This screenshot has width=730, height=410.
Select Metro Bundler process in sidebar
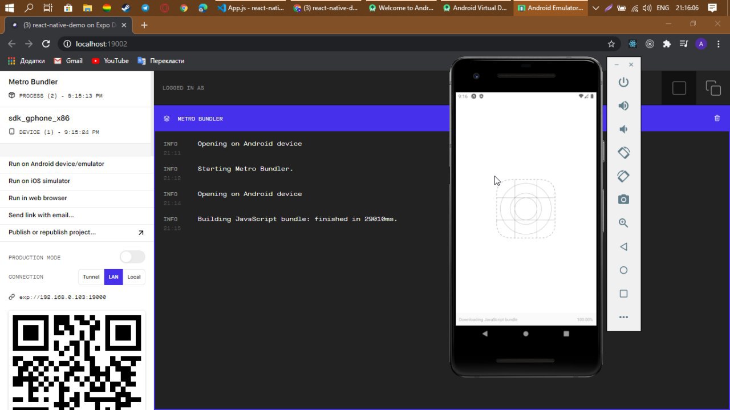(76, 88)
